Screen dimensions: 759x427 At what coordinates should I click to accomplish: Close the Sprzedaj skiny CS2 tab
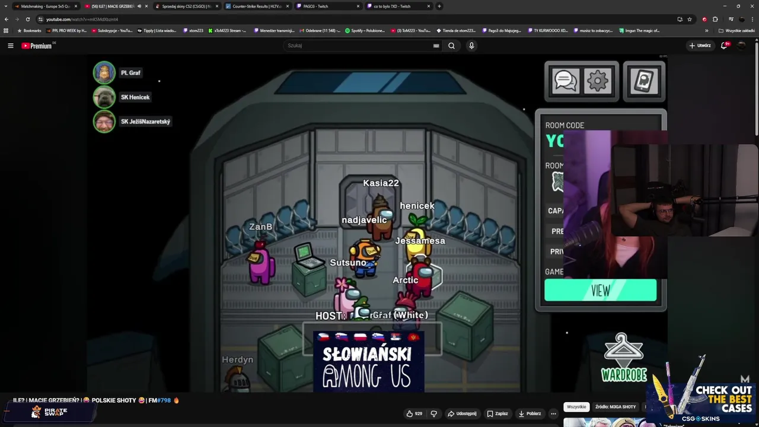[216, 7]
